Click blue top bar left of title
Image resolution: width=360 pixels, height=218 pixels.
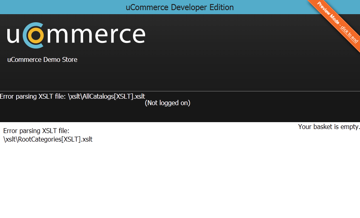(x=62, y=7)
